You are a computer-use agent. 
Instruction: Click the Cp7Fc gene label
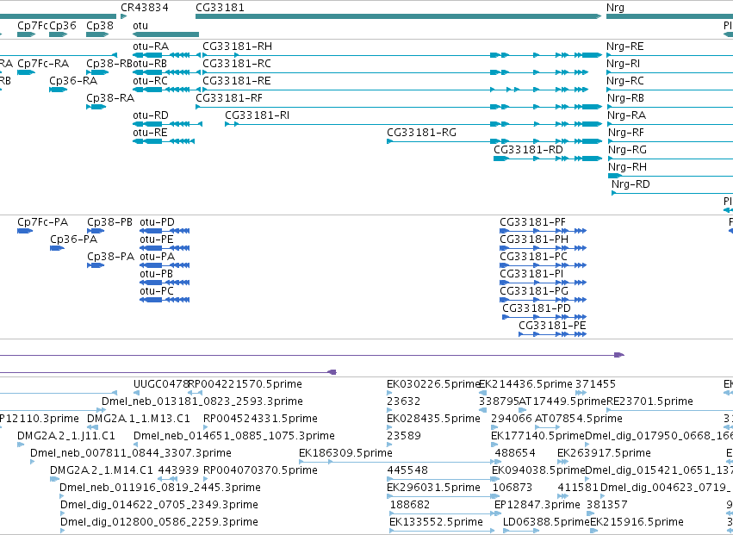(32, 25)
